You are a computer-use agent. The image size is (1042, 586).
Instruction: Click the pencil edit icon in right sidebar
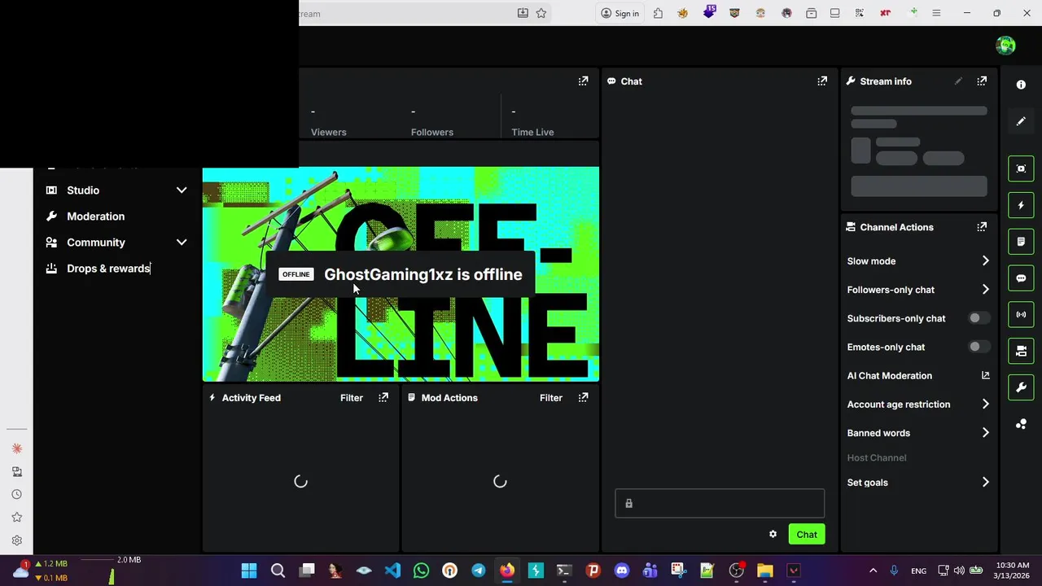(x=1021, y=121)
